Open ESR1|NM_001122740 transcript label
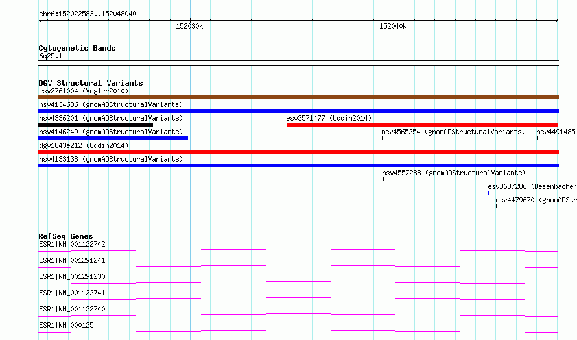 coord(72,309)
